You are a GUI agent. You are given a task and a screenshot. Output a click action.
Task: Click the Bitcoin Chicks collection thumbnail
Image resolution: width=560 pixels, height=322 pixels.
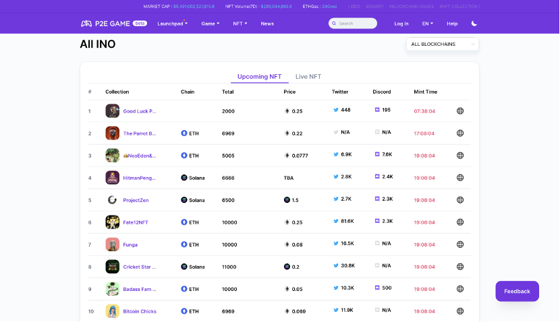113,311
